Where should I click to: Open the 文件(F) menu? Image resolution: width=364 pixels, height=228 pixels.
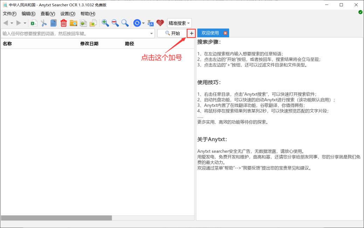[9, 14]
